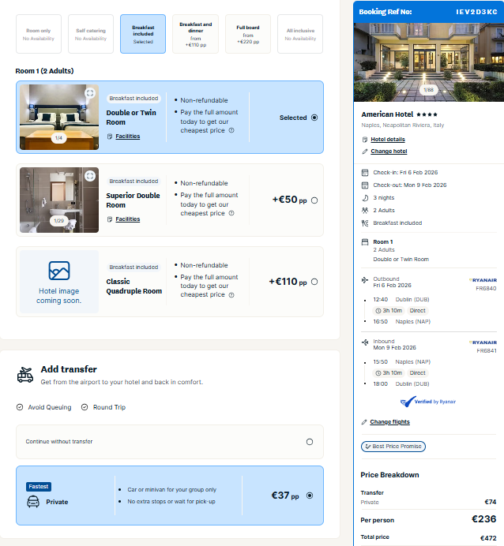Click the people icon beside 2 Adults
The image size is (504, 546).
click(365, 211)
